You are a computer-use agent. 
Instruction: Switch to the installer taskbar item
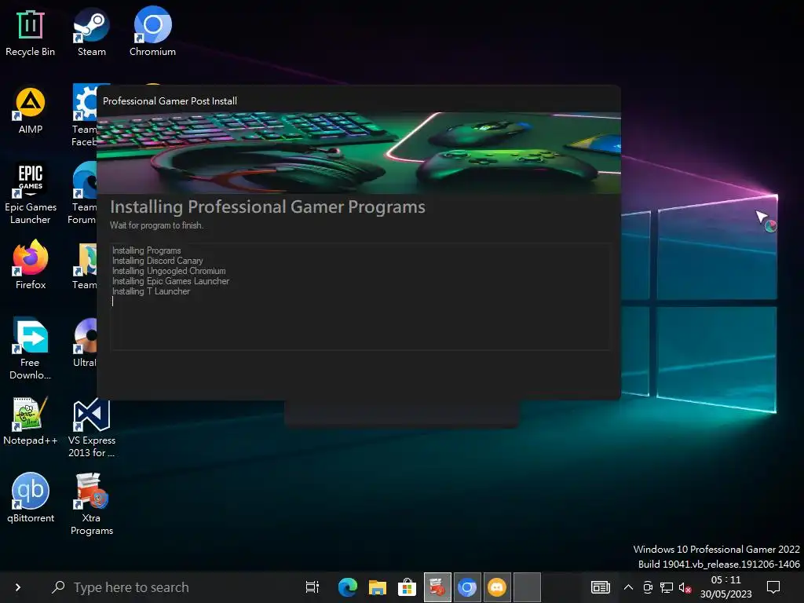pyautogui.click(x=437, y=587)
